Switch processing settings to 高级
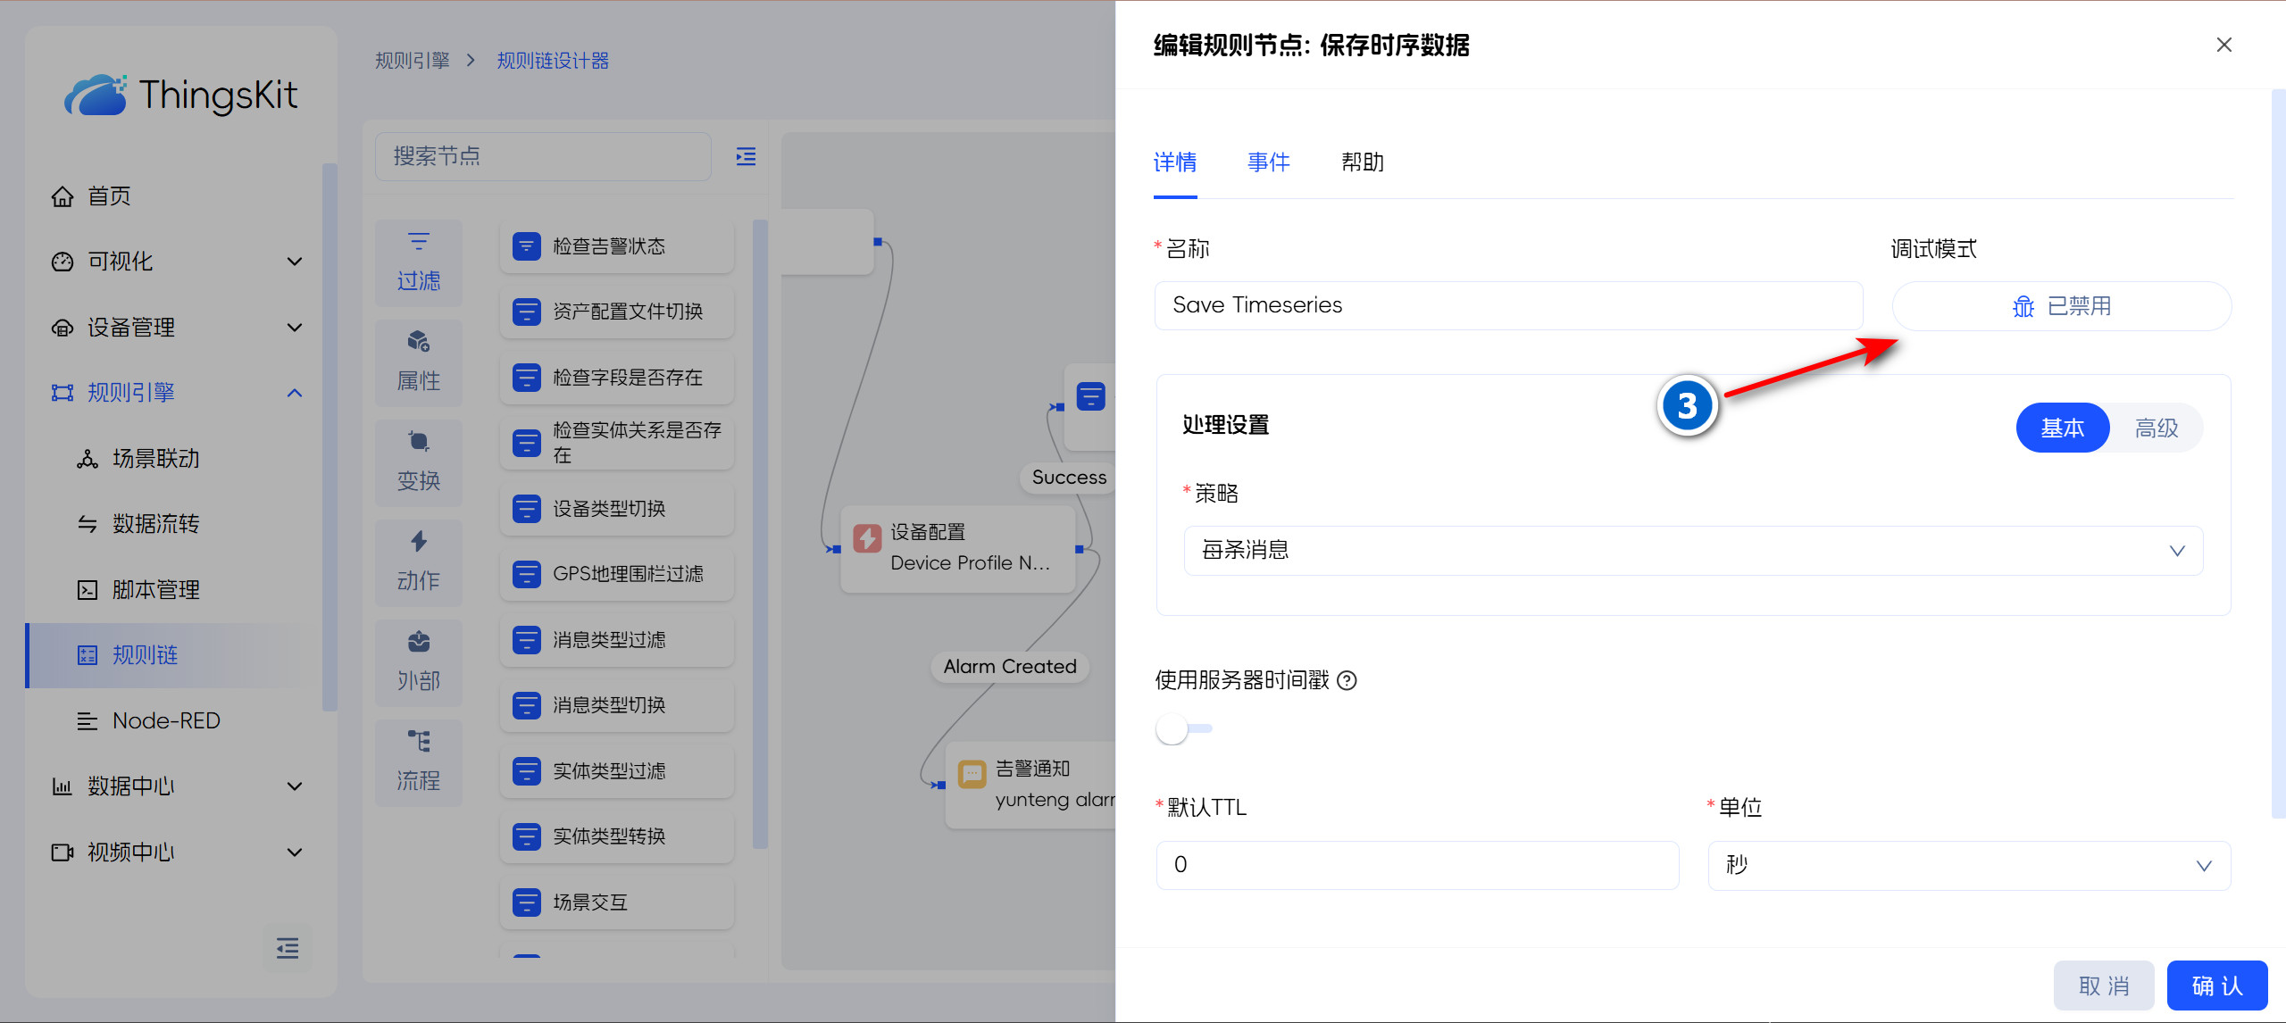The height and width of the screenshot is (1023, 2286). coord(2156,428)
